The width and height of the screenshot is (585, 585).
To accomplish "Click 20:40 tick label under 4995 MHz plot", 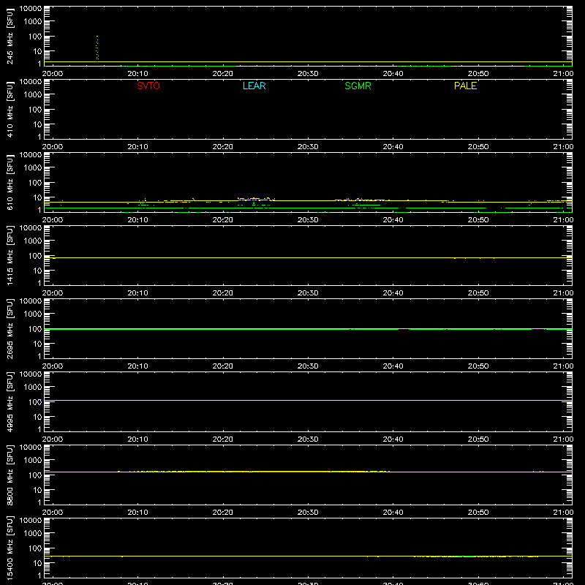I will tap(393, 439).
